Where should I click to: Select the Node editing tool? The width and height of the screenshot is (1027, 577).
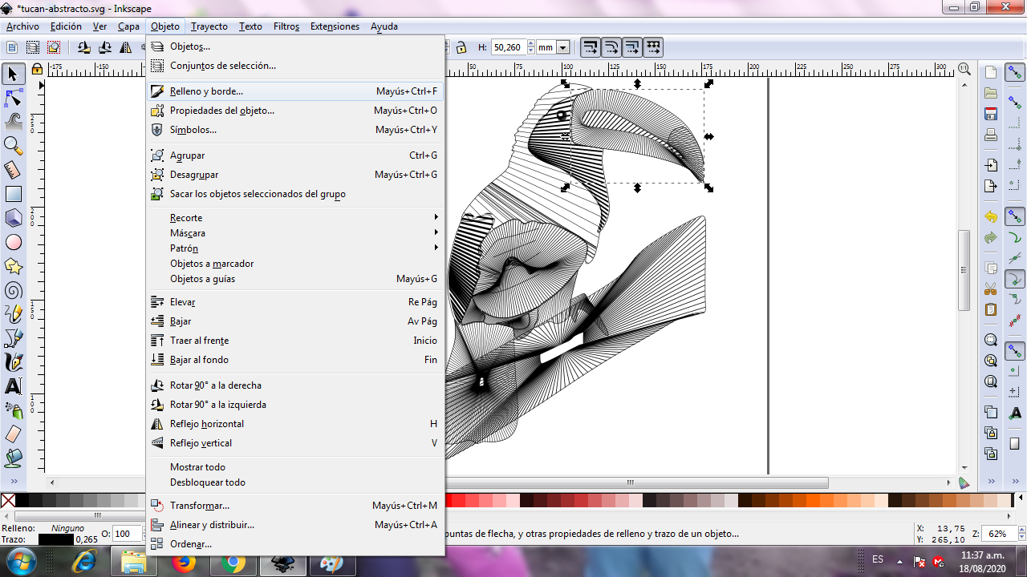(13, 98)
